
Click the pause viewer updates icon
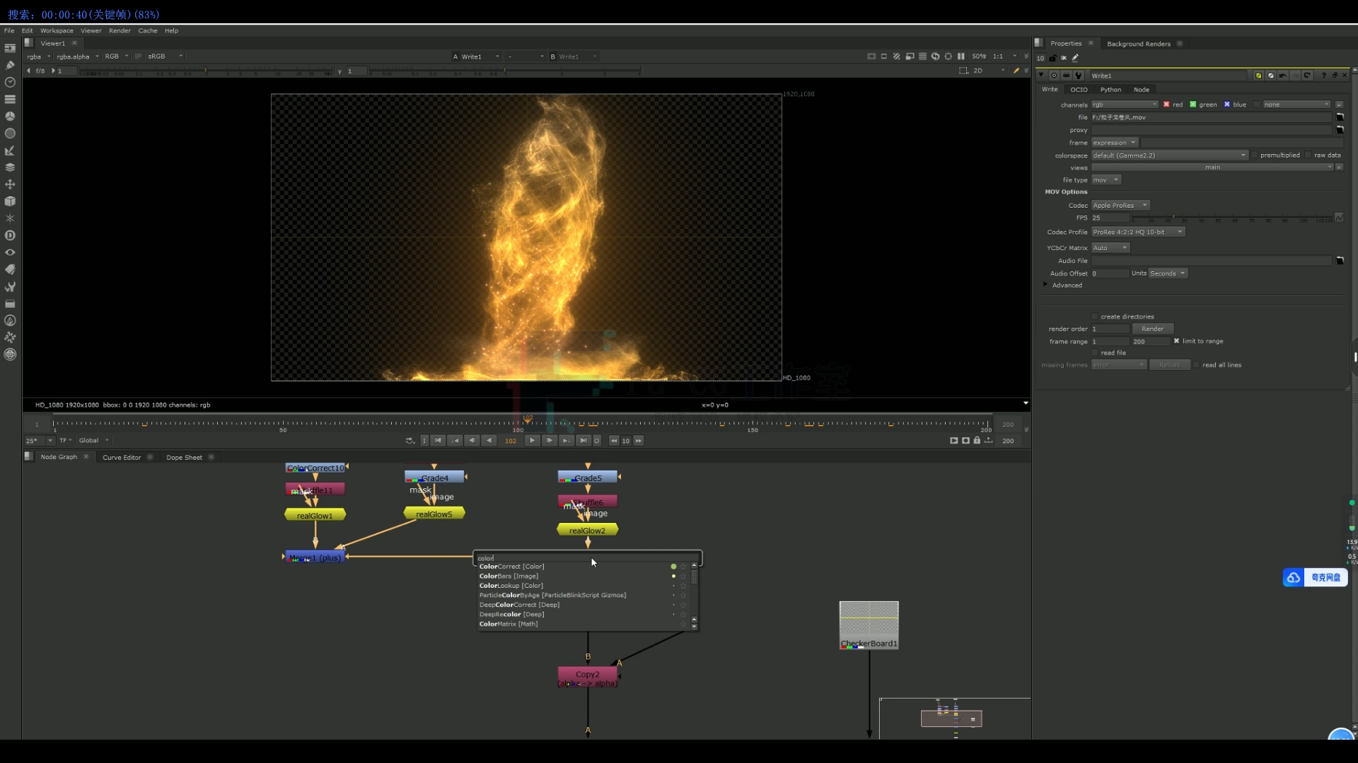pyautogui.click(x=961, y=56)
